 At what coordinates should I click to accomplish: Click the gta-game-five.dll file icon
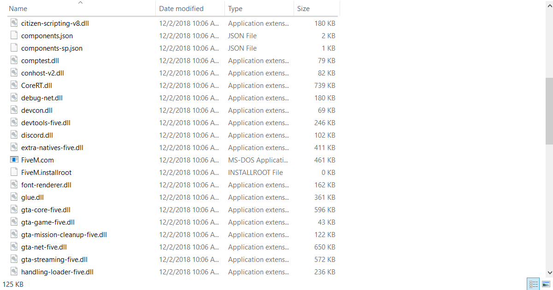[x=14, y=222]
